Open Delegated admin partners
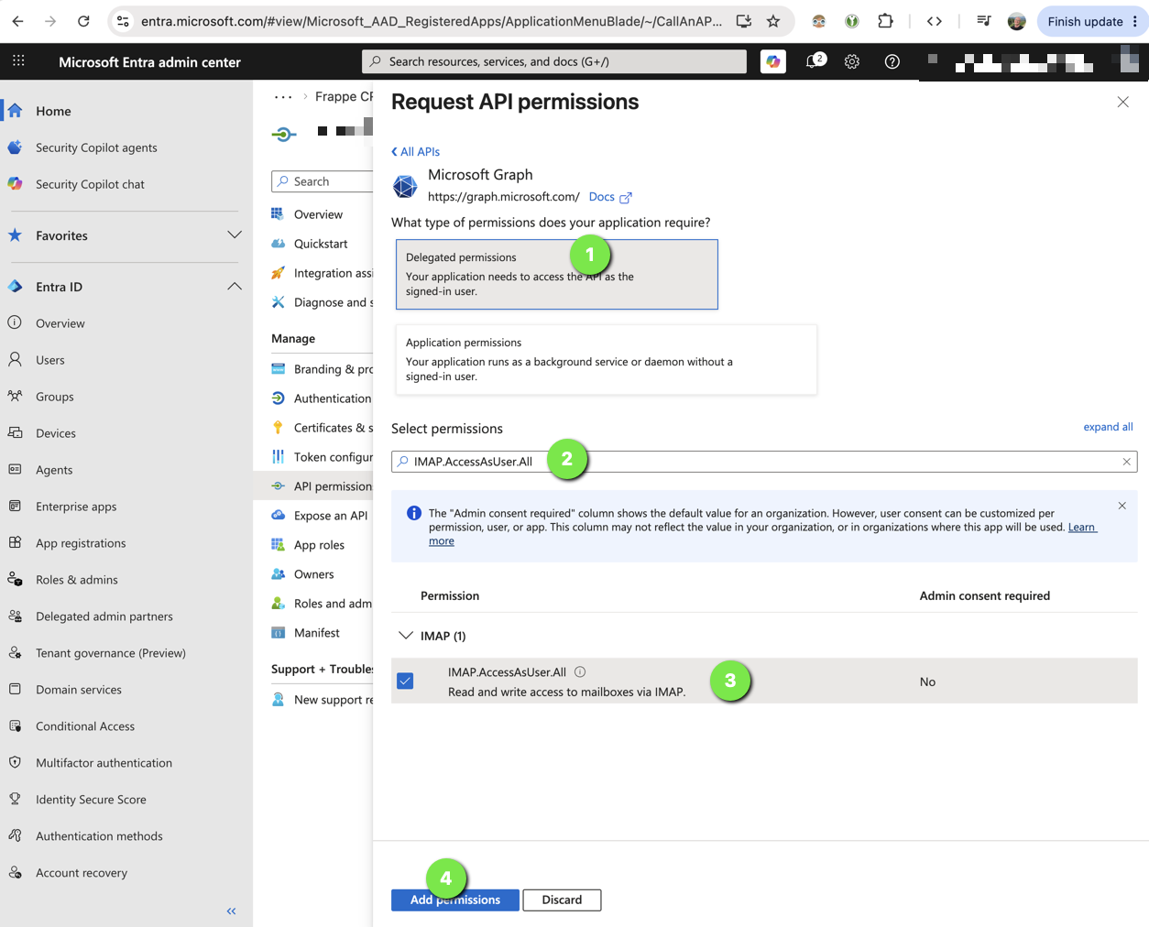 point(104,616)
